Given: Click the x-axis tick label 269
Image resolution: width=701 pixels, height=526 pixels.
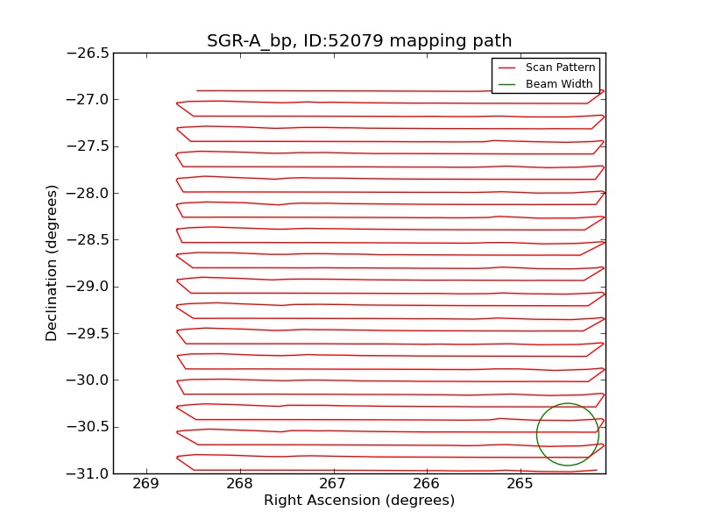Looking at the screenshot, I should coord(145,485).
